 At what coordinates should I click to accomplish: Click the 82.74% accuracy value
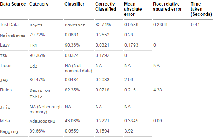[103, 25]
